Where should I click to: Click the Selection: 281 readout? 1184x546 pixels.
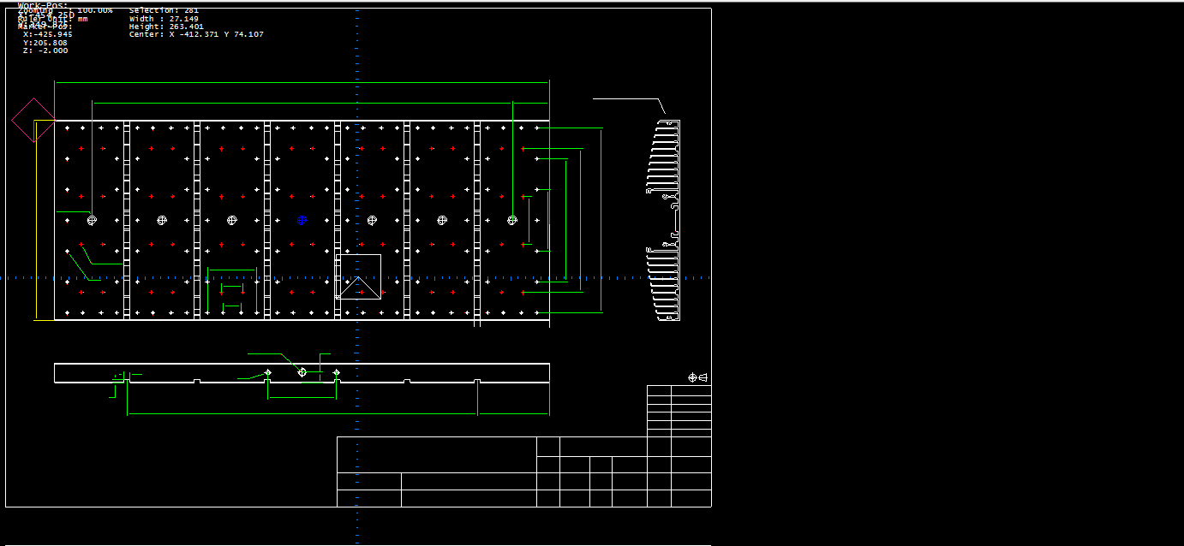(164, 10)
